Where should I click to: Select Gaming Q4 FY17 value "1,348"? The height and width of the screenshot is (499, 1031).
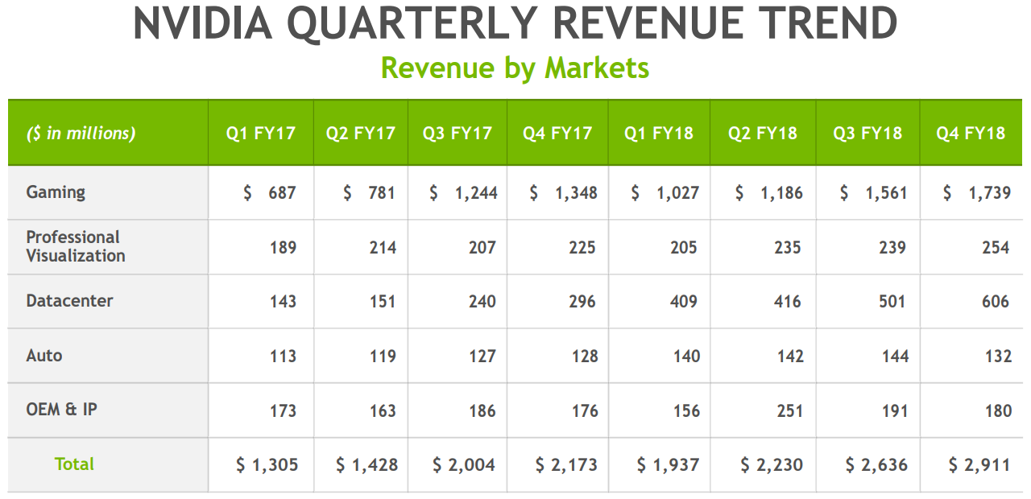575,193
